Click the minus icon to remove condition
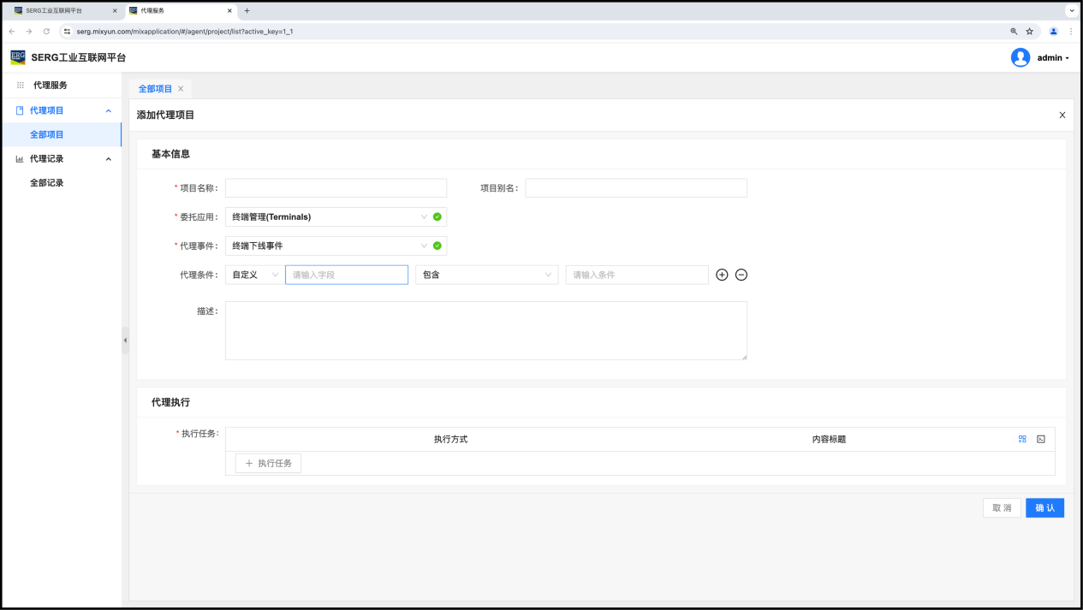1083x610 pixels. coord(741,275)
